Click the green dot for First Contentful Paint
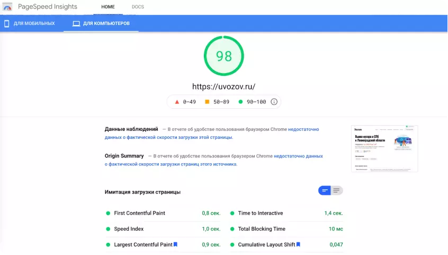Screen dimensions: 448x255 coord(108,213)
